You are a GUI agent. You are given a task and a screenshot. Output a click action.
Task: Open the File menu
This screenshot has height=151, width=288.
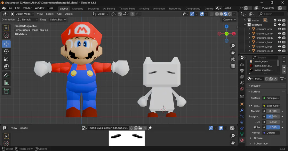pos(10,8)
